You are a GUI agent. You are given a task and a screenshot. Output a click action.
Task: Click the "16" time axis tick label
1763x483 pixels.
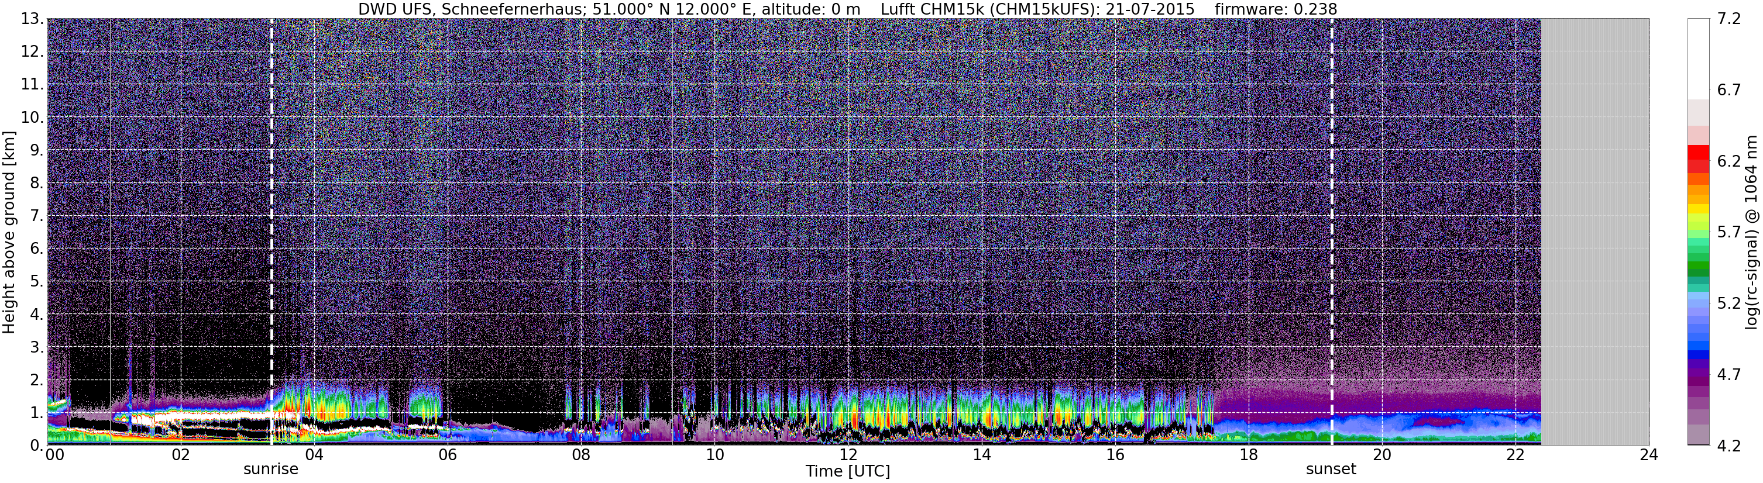point(1116,455)
